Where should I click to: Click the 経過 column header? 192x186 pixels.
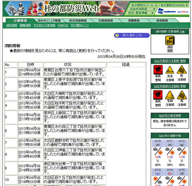[x=126, y=64]
